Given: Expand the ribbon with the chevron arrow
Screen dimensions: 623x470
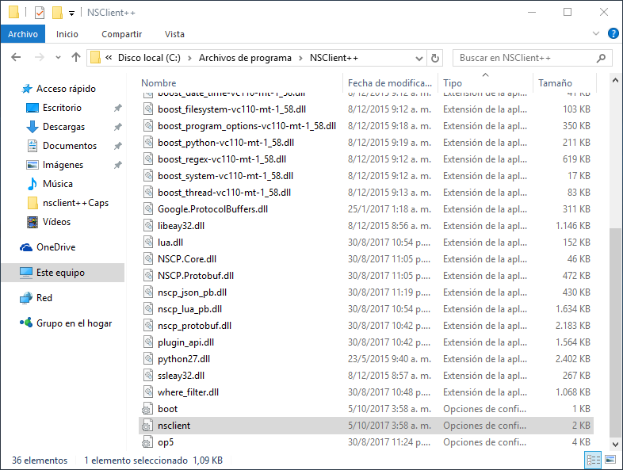Looking at the screenshot, I should (595, 34).
